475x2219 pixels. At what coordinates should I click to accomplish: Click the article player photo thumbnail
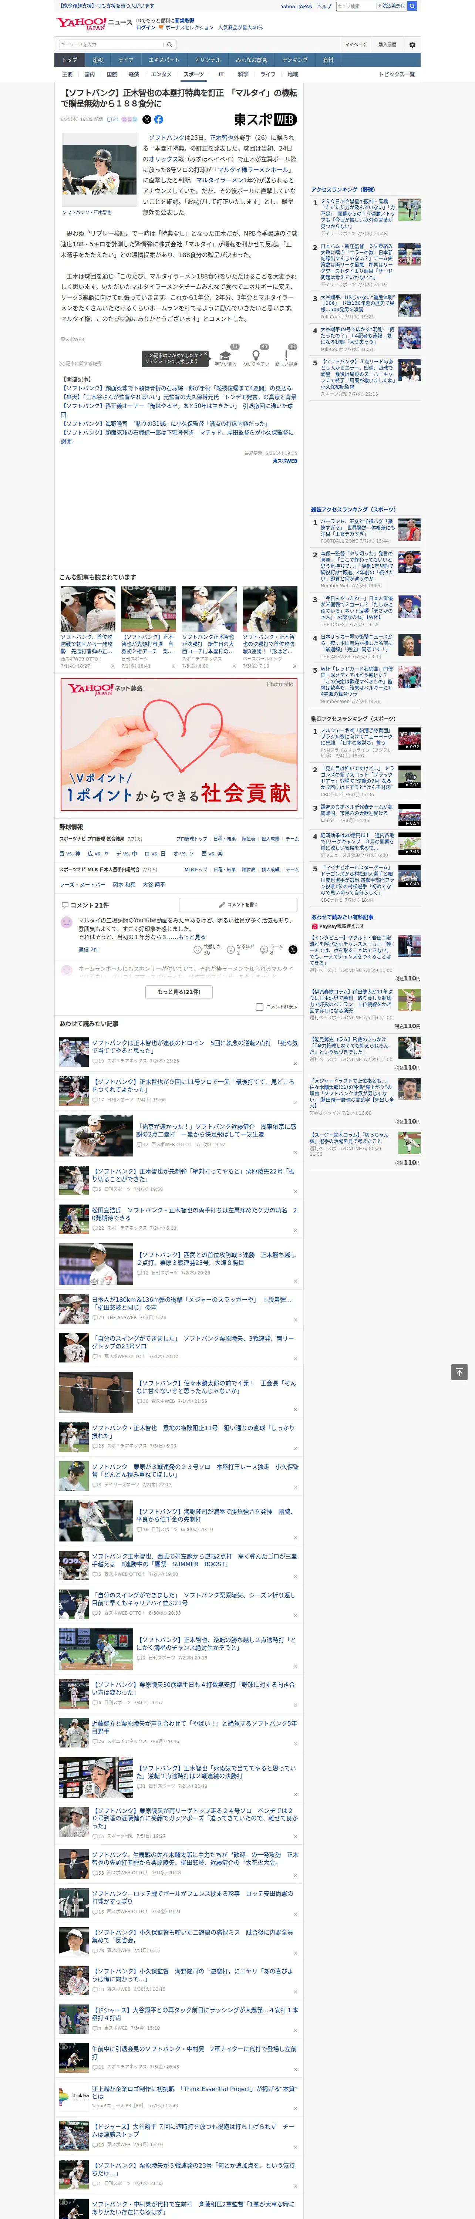pos(99,170)
